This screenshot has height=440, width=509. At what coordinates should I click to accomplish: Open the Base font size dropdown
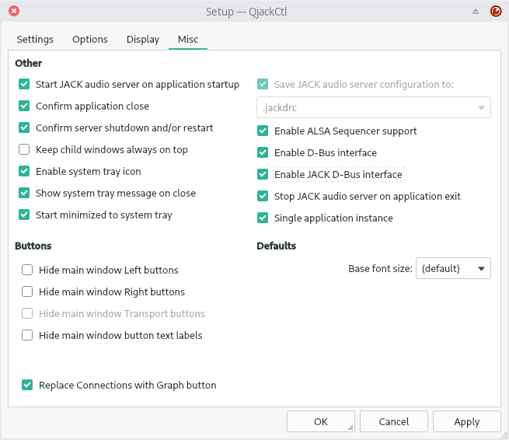coord(453,268)
